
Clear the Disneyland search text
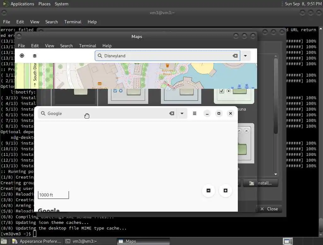point(235,56)
